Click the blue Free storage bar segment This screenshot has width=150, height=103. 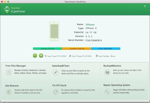tap(106, 49)
